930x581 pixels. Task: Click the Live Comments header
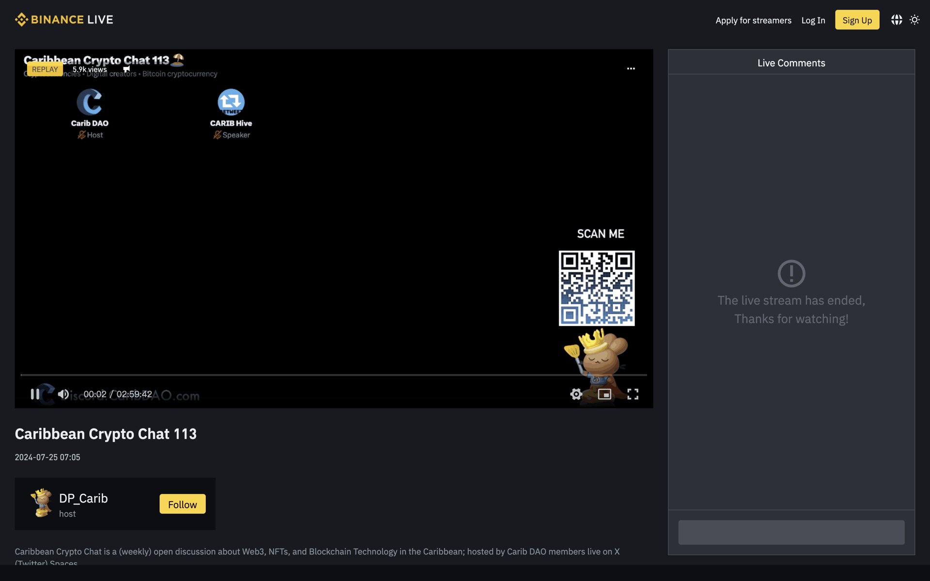(791, 63)
